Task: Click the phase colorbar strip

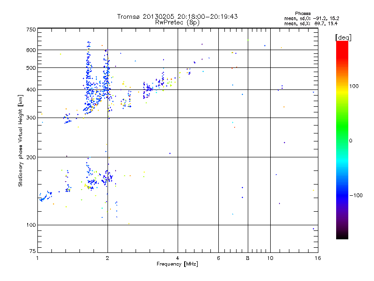Action: click(x=342, y=140)
